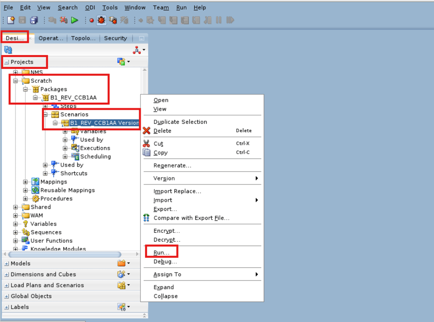Click the Compare with Export File icon
This screenshot has height=322, width=434.
[x=146, y=218]
